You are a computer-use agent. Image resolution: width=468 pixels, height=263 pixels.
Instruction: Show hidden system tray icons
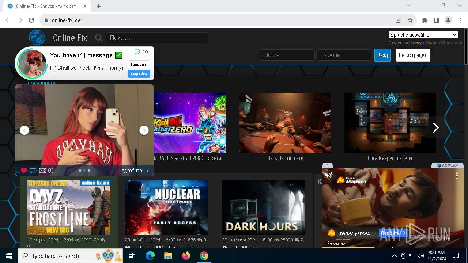coord(395,256)
